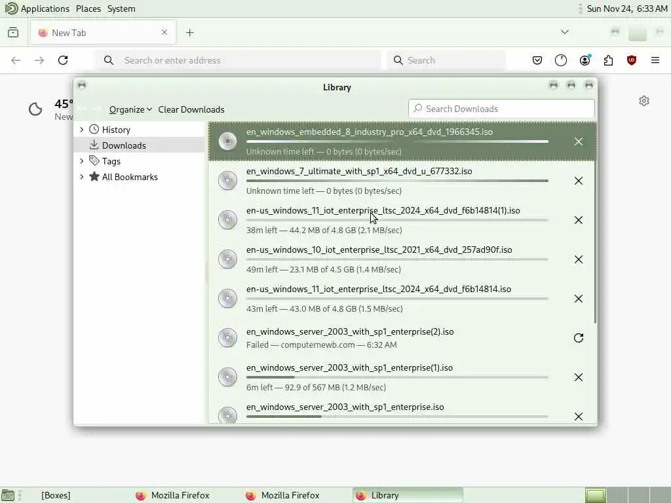Open the Firefox account icon
The width and height of the screenshot is (671, 503).
pyautogui.click(x=585, y=60)
